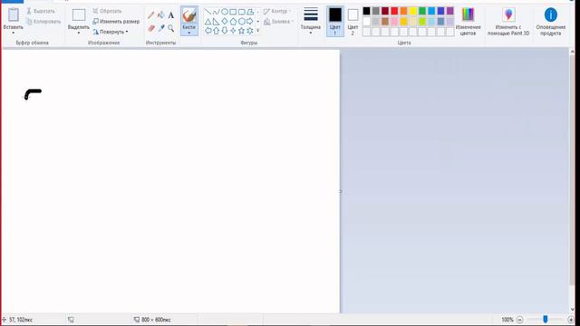Click the vertical scrollbar up arrow

pyautogui.click(x=572, y=53)
